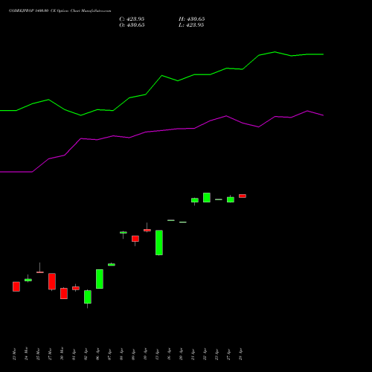This screenshot has width=372, height=372.
Task: Select the close value C: 423.95
Action: [x=132, y=19]
